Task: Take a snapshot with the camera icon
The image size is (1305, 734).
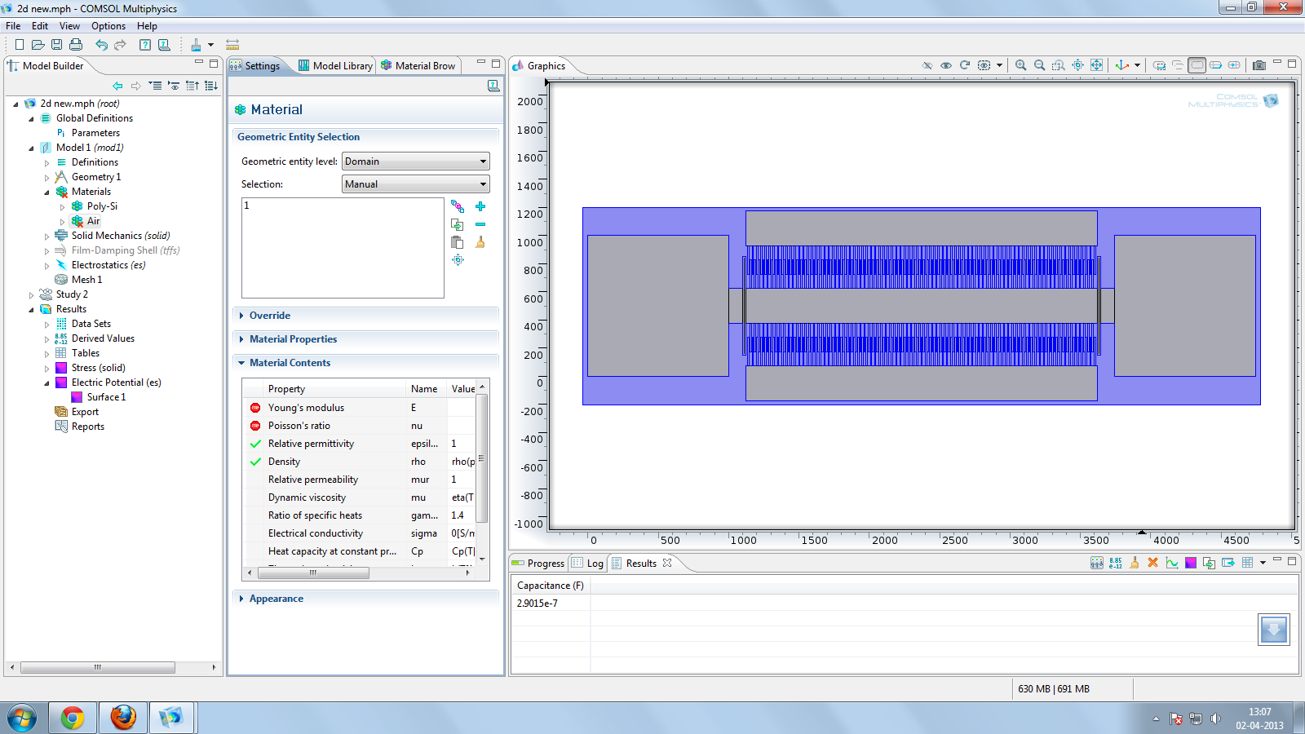Action: click(1259, 65)
